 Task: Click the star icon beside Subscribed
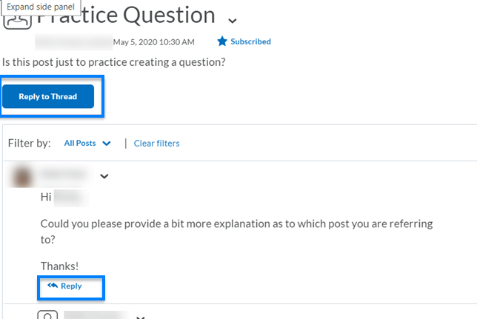(x=221, y=41)
